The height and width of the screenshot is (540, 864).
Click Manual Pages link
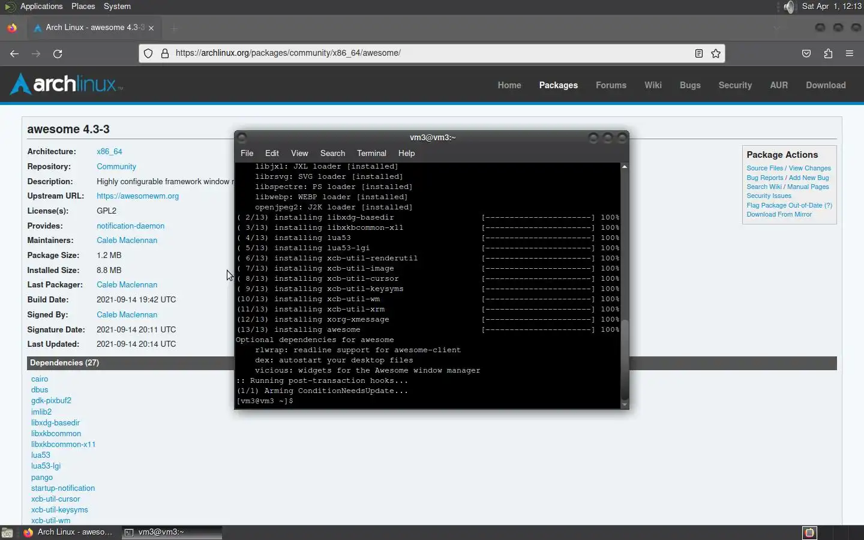tap(808, 187)
